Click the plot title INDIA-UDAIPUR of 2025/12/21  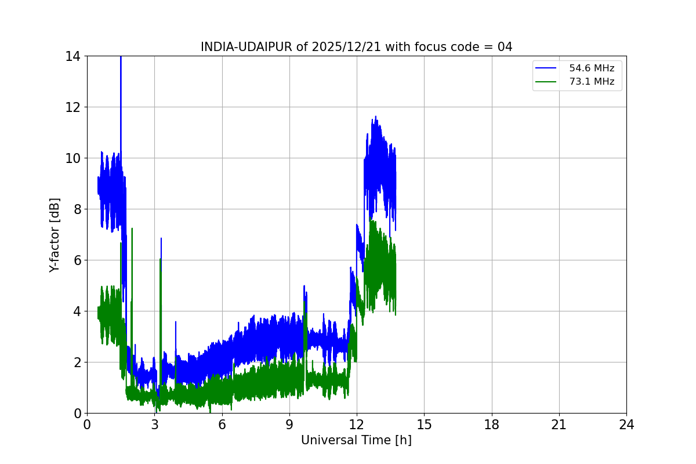[356, 47]
